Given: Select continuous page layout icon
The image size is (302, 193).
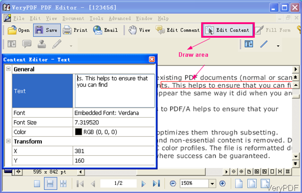Looking at the screenshot, I should (50, 183).
